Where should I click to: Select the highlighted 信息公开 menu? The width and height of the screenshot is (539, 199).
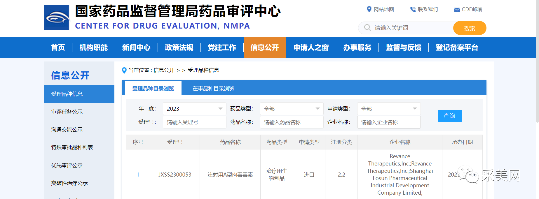pos(265,47)
